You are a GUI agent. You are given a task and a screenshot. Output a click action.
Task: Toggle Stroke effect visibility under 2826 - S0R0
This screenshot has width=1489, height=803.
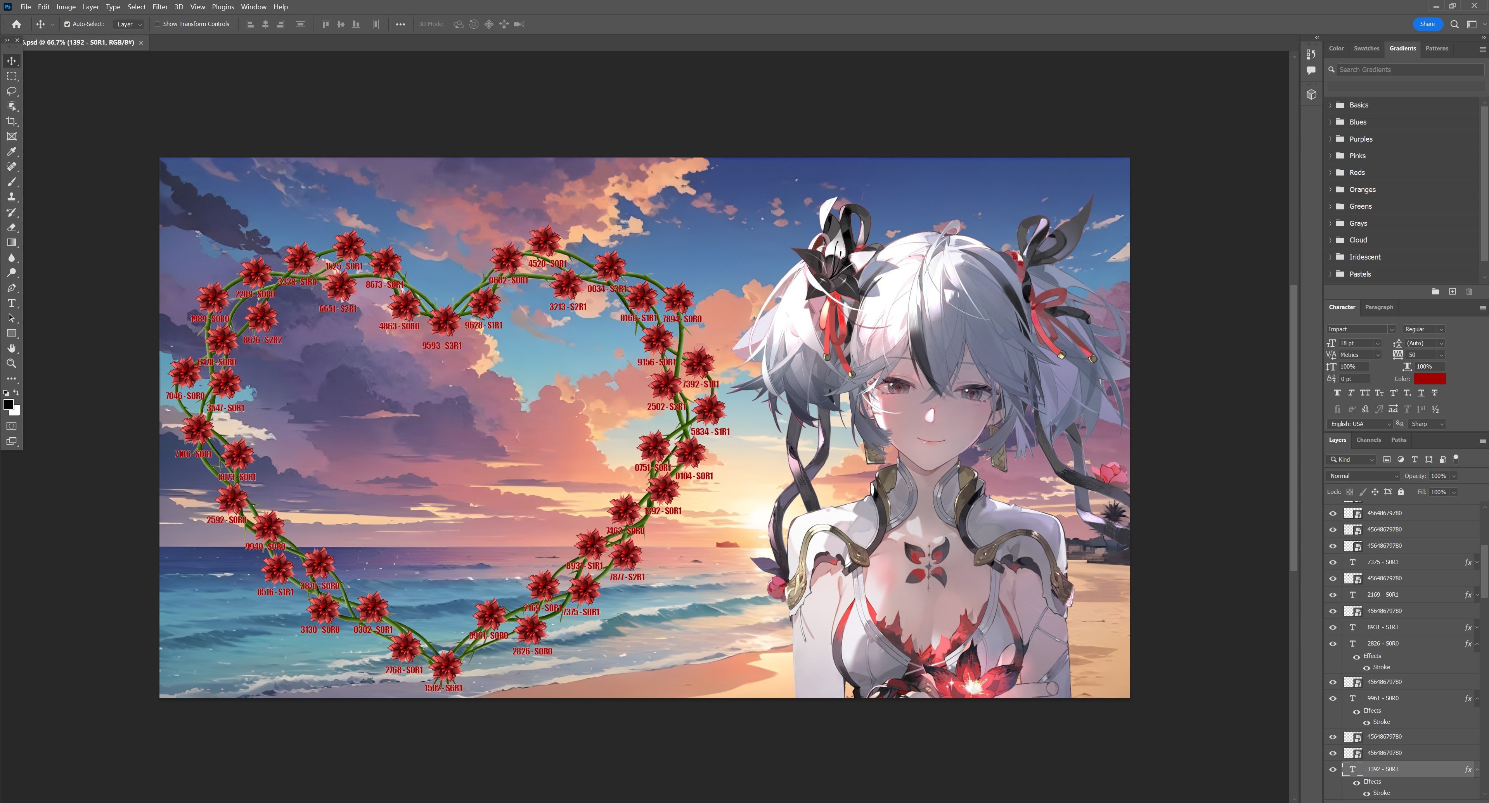1366,668
